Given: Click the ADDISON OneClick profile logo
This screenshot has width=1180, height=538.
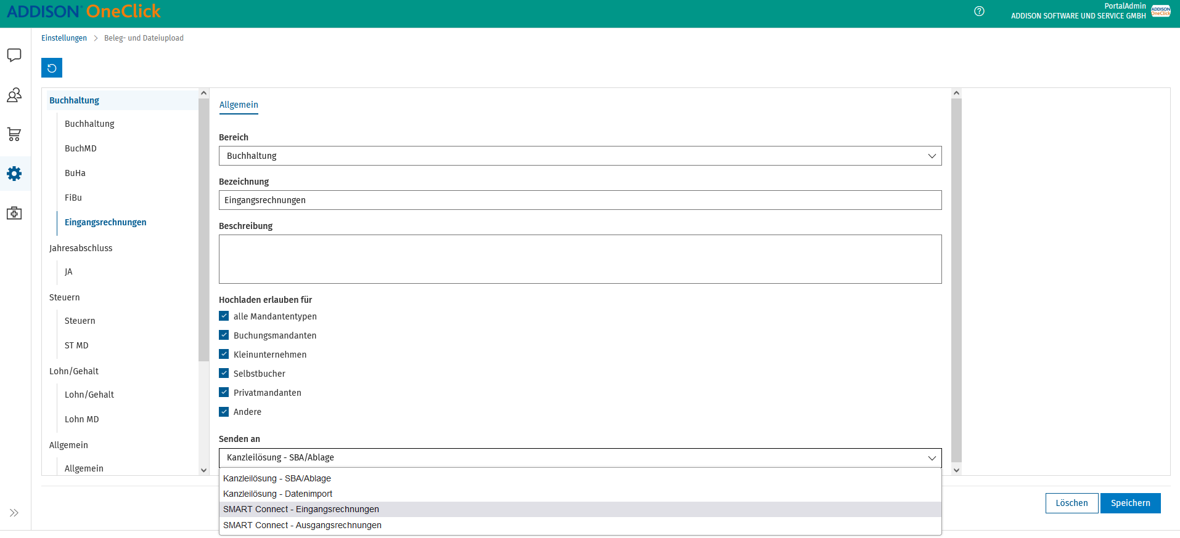Looking at the screenshot, I should point(1161,11).
